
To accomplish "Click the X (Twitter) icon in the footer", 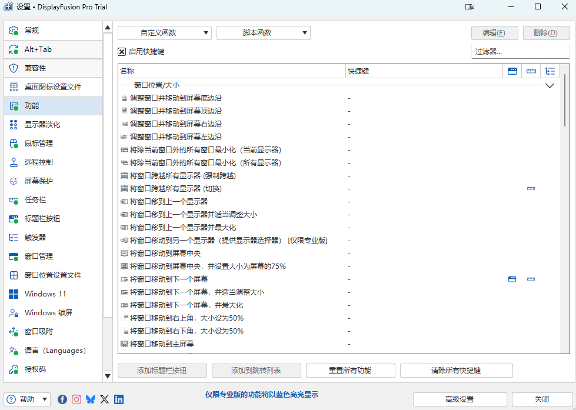I will [x=105, y=399].
